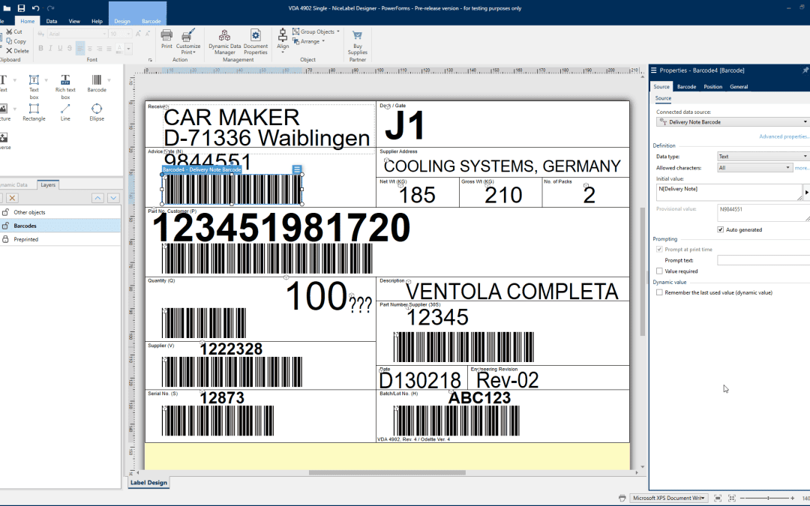Click the Undo arrow icon
This screenshot has height=506, width=810.
click(x=36, y=8)
